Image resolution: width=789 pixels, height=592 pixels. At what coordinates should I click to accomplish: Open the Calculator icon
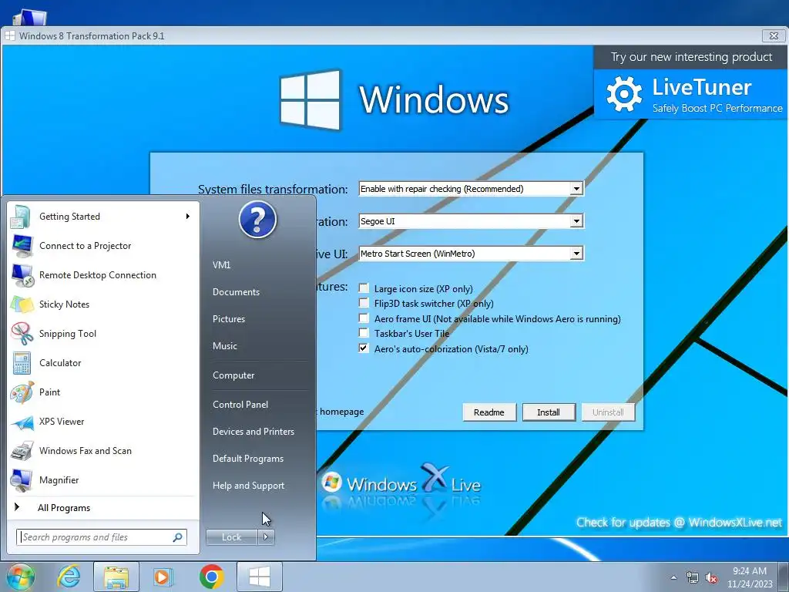tap(22, 363)
